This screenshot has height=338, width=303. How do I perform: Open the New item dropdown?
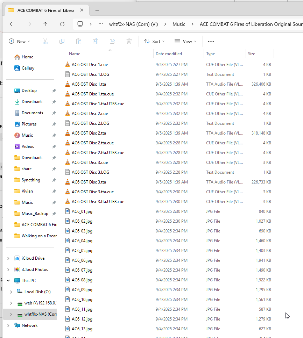pyautogui.click(x=19, y=41)
